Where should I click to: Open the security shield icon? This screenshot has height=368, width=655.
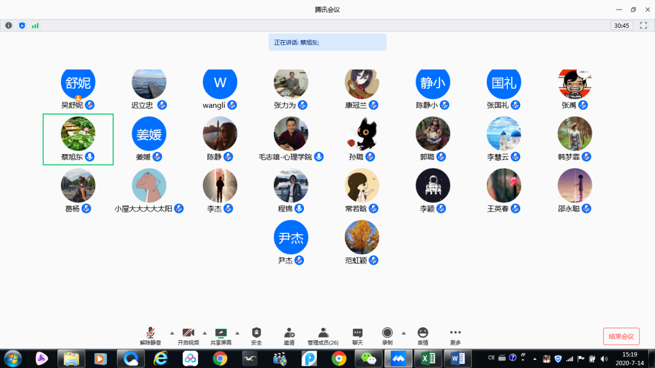pyautogui.click(x=257, y=332)
